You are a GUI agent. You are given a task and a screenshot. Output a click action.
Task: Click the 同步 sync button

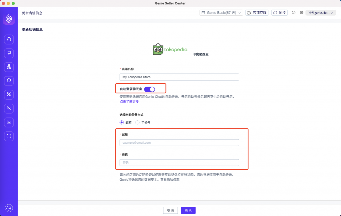pos(279,13)
